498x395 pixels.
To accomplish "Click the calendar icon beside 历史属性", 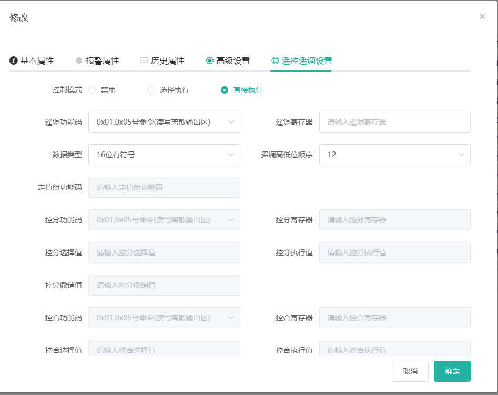I will tap(144, 60).
